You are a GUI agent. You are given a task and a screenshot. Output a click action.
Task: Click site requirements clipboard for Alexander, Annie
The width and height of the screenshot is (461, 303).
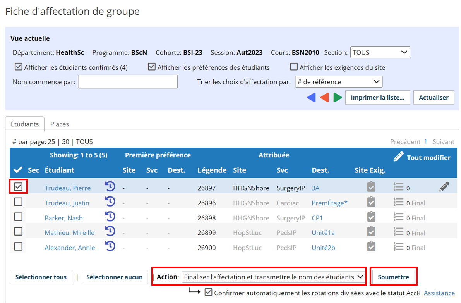(371, 246)
